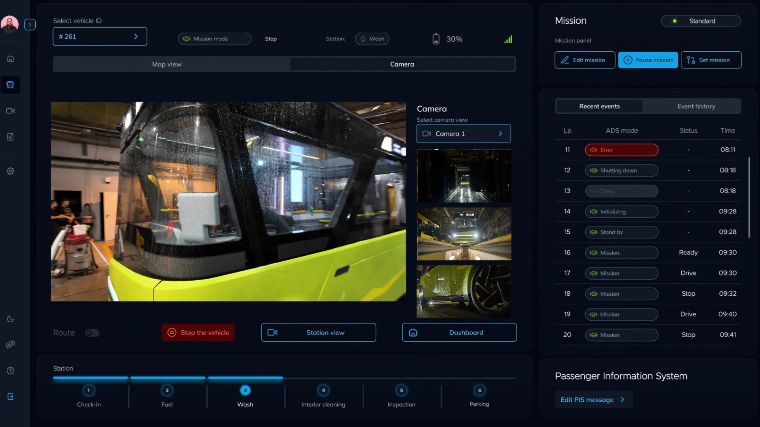
Task: Click the night mode moon icon
Action: [11, 319]
